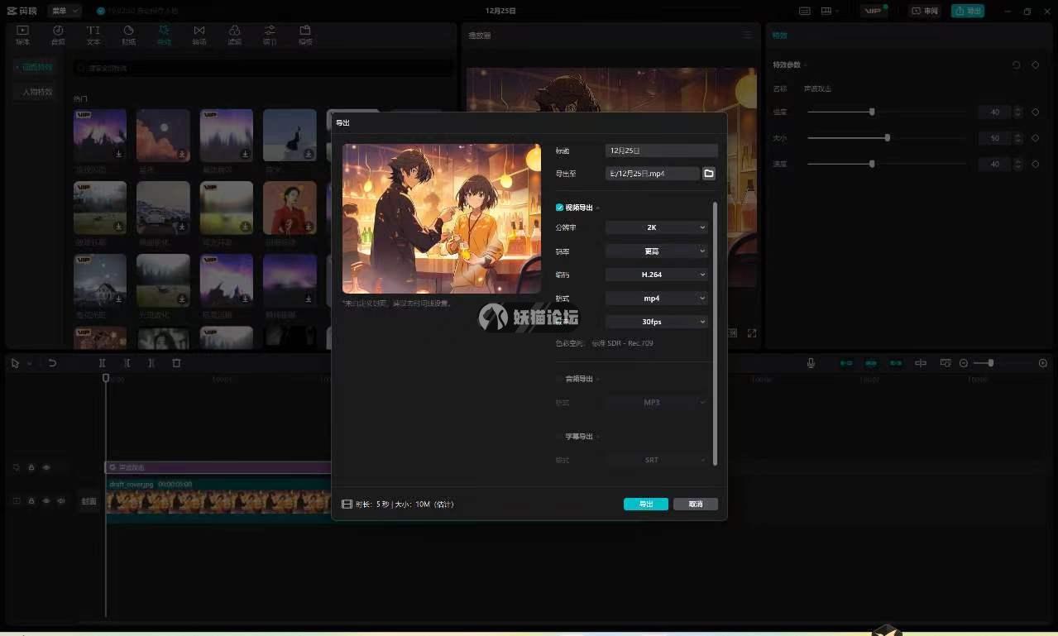Screen dimensions: 1058x636
Task: Click the 导出 export button in top bar
Action: point(968,11)
